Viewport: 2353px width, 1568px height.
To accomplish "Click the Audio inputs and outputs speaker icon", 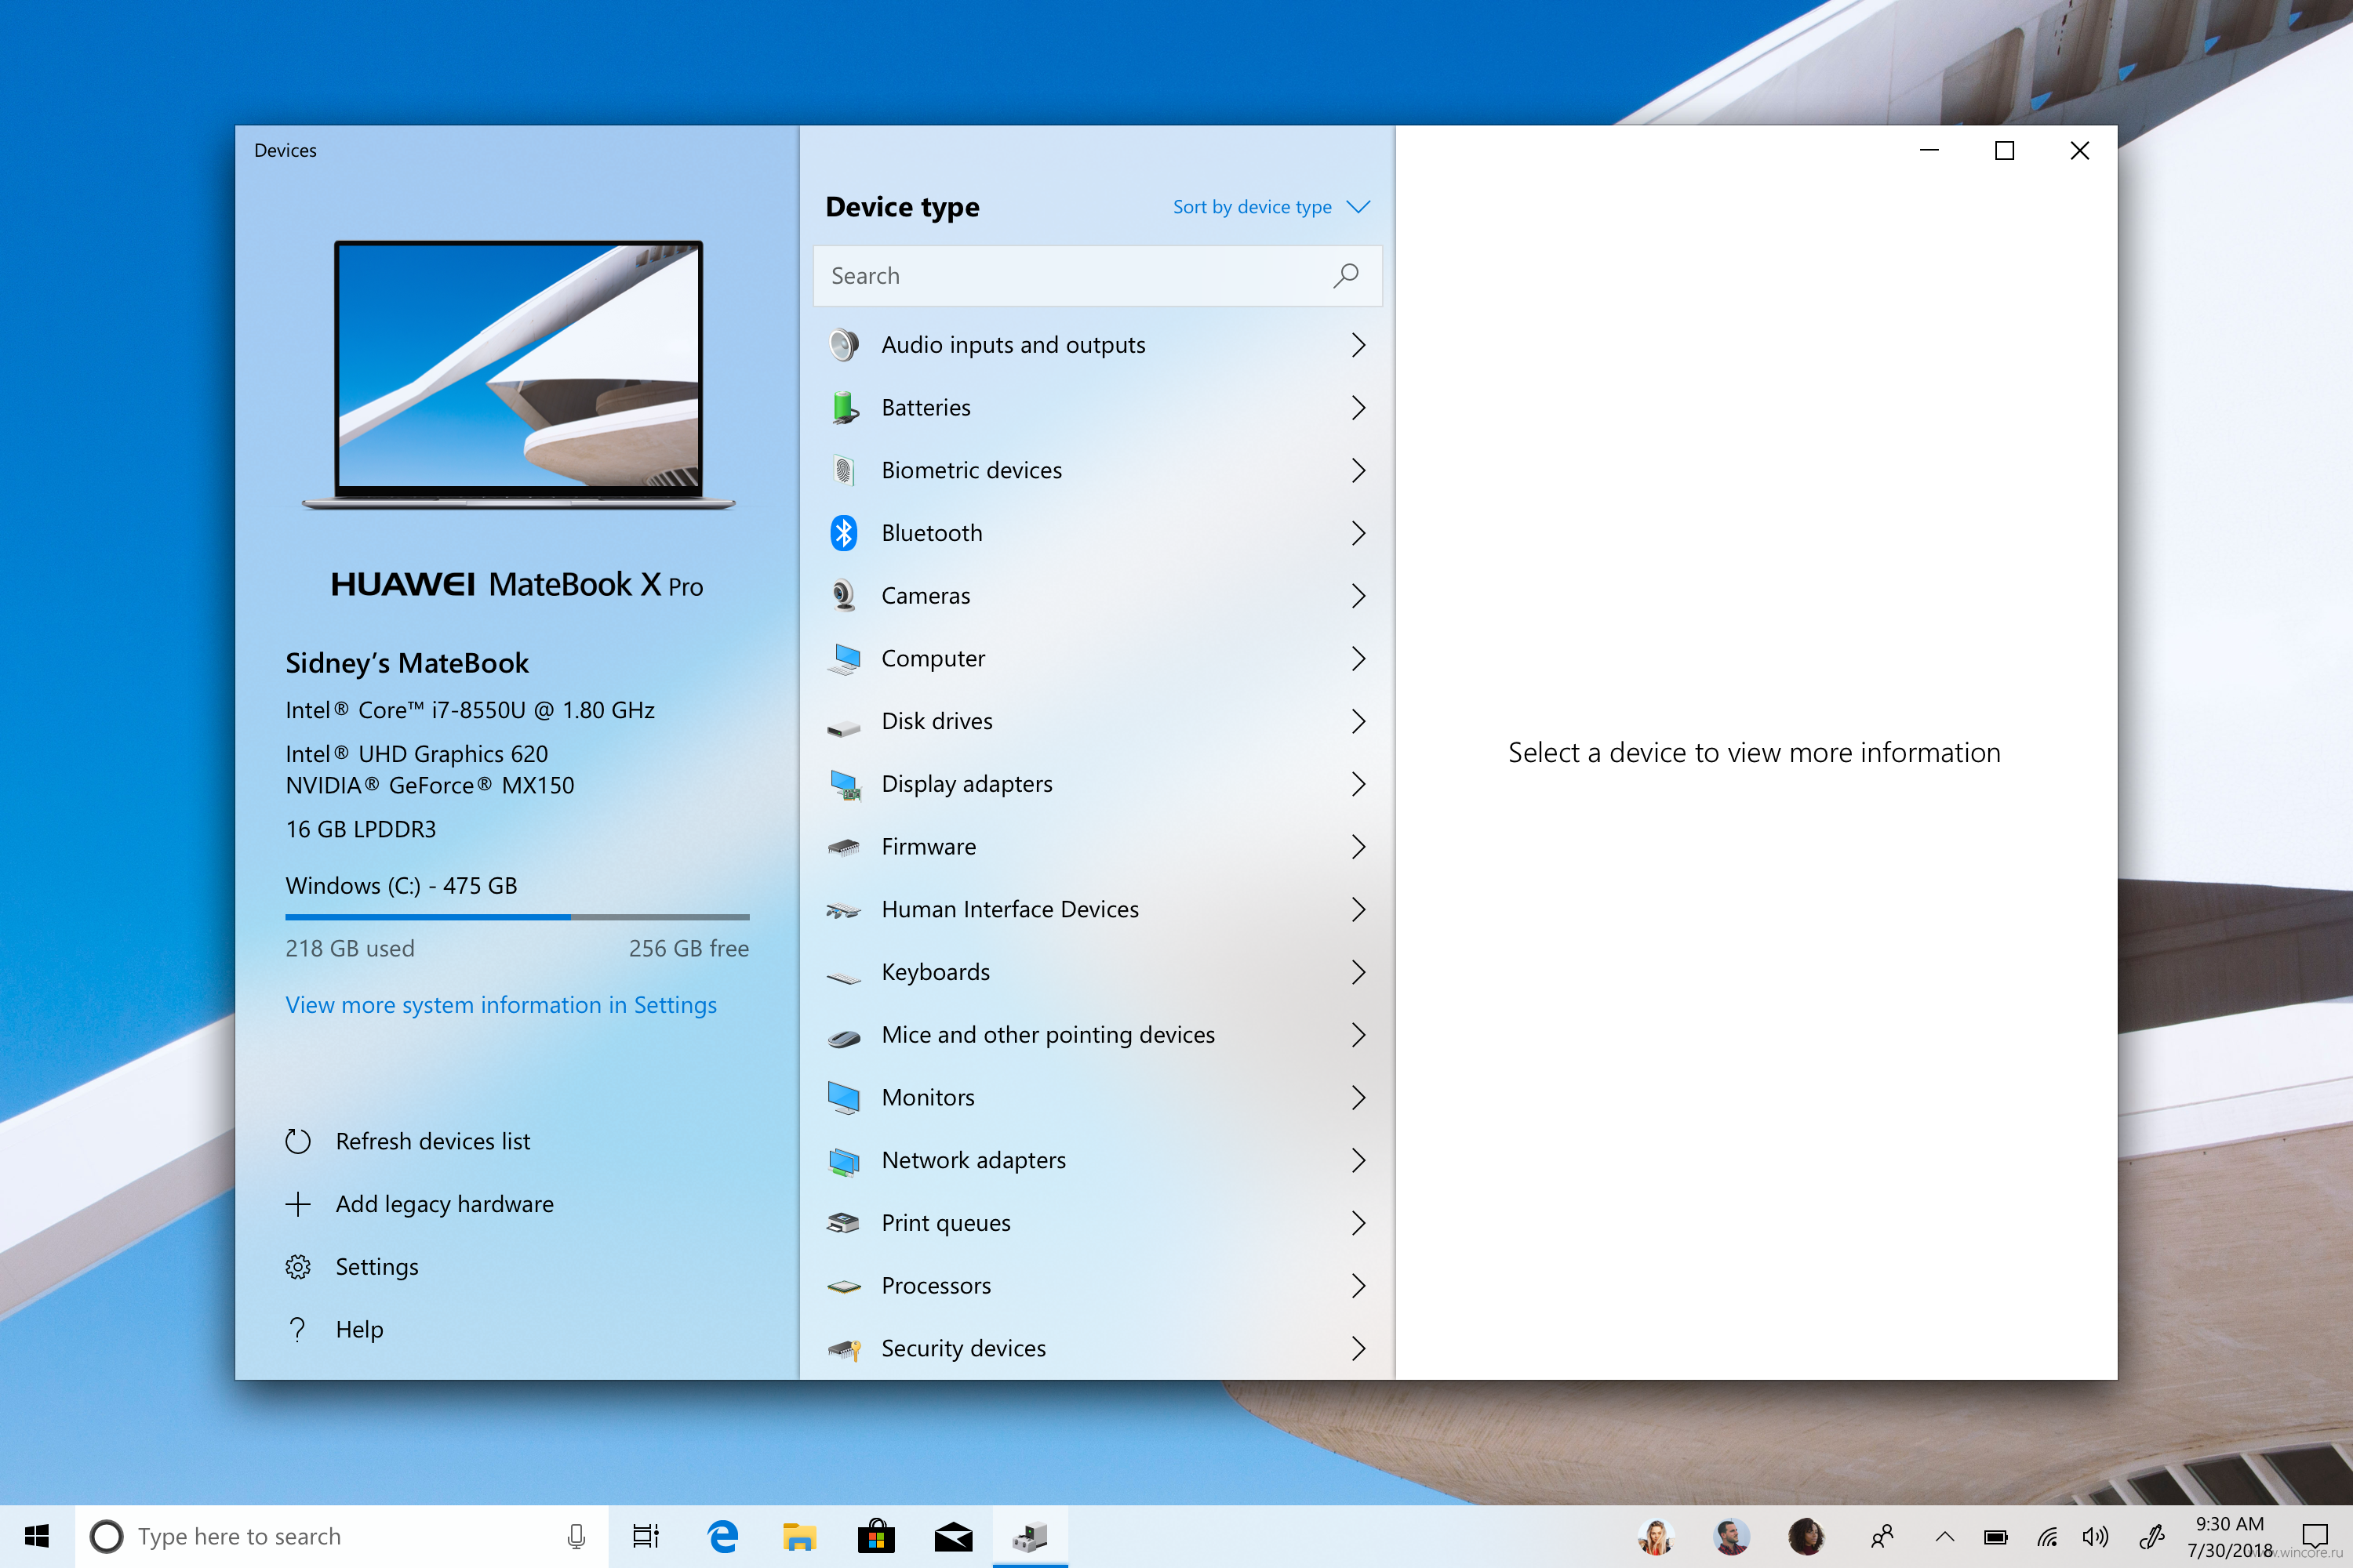I will (843, 345).
